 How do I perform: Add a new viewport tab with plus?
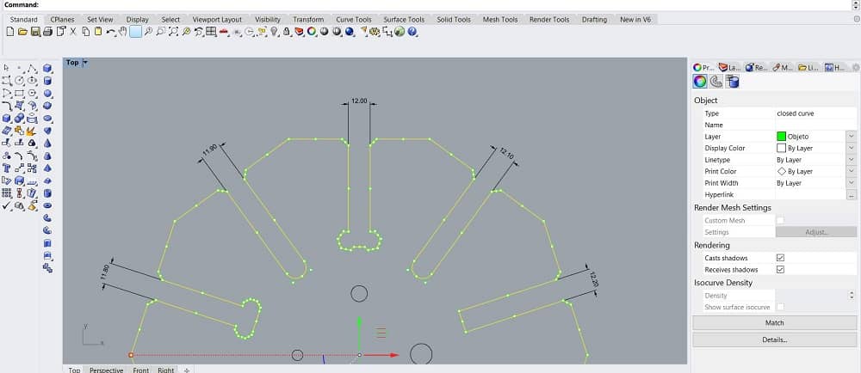tap(187, 370)
